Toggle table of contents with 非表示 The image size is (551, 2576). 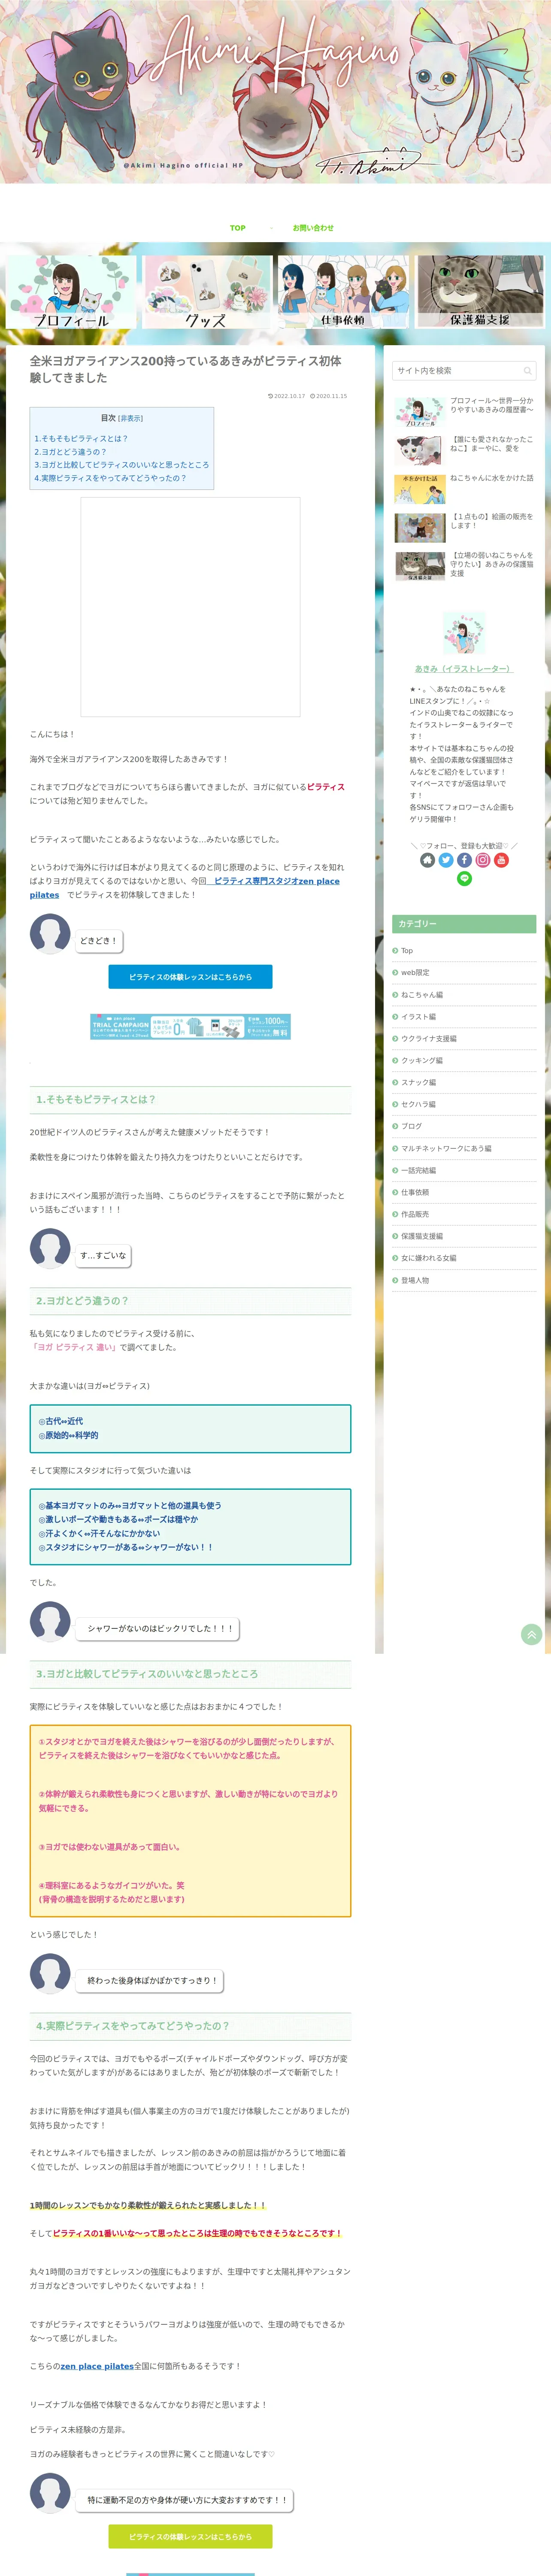pyautogui.click(x=131, y=418)
